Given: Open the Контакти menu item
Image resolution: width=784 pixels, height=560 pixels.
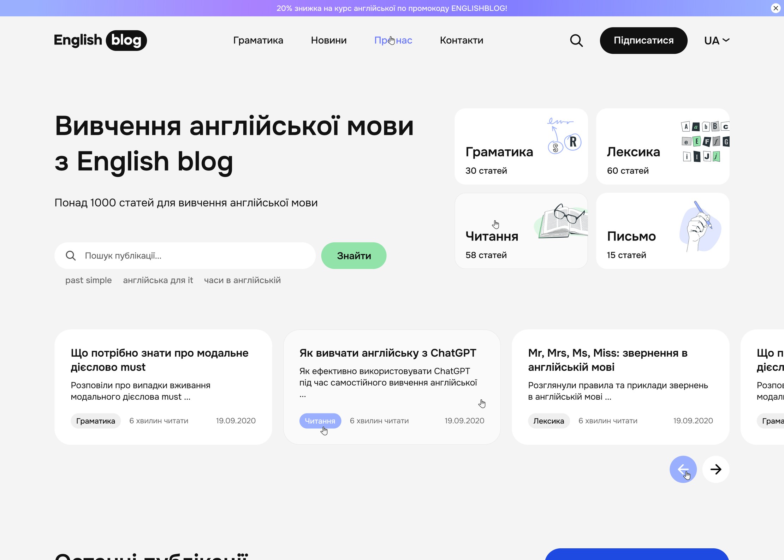Looking at the screenshot, I should point(462,41).
